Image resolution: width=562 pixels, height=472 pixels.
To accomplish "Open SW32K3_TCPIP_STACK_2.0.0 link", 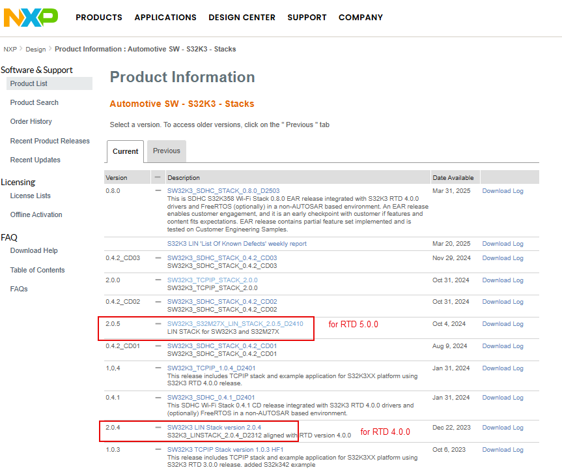I will [x=212, y=280].
